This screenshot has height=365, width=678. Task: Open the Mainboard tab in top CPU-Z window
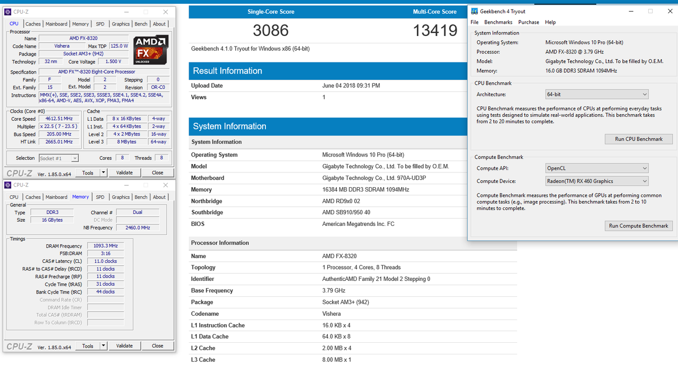pos(56,24)
